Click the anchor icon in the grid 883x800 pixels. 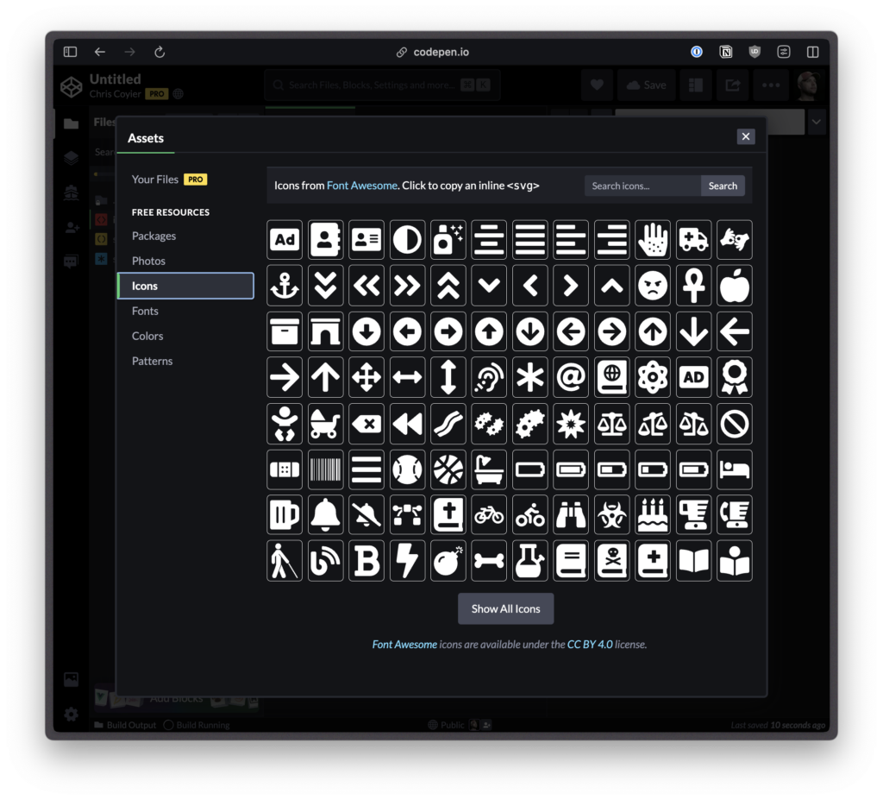(285, 286)
